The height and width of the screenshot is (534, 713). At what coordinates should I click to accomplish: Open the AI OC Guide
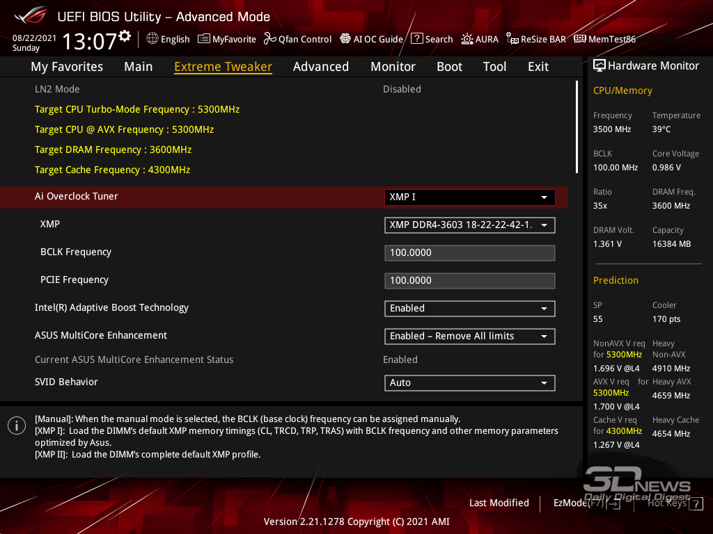[x=372, y=39]
